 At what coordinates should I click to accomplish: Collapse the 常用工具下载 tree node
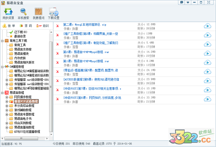coord(2,41)
